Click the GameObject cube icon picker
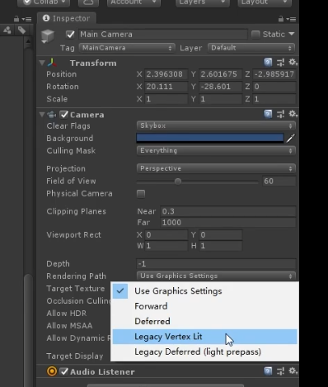The image size is (328, 387). (x=48, y=36)
